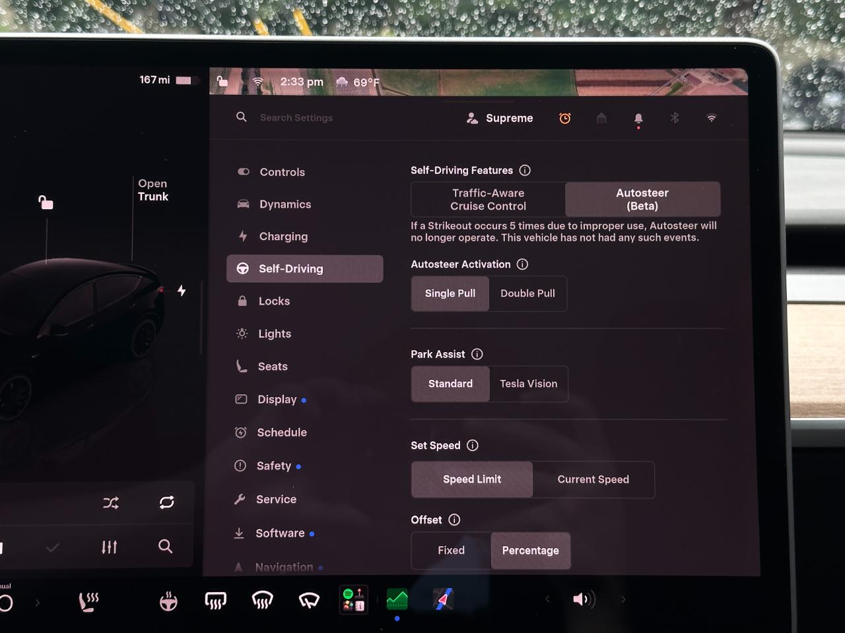Image resolution: width=845 pixels, height=633 pixels.
Task: Turn on the rear defrost icon
Action: pyautogui.click(x=215, y=600)
